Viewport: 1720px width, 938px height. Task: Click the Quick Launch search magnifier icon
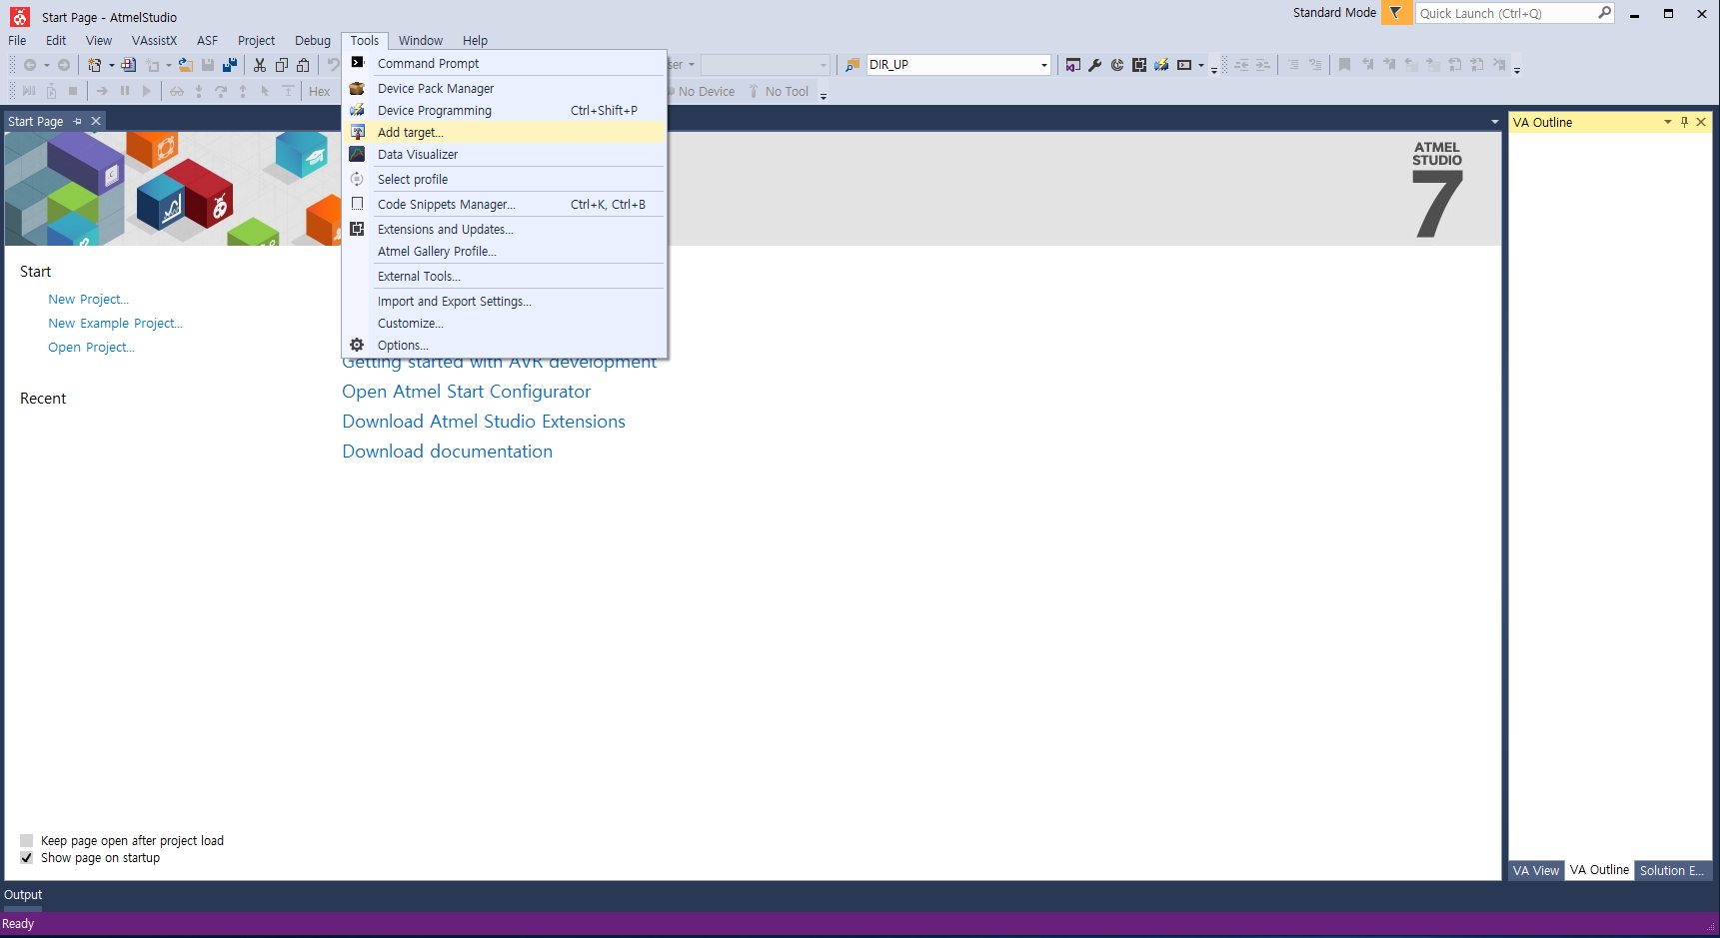[x=1604, y=13]
